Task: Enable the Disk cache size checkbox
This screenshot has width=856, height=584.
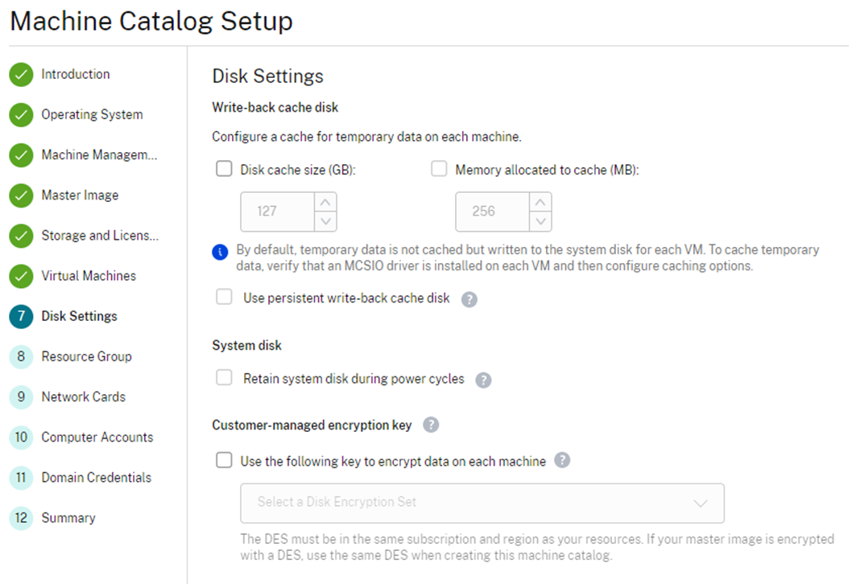Action: (x=224, y=168)
